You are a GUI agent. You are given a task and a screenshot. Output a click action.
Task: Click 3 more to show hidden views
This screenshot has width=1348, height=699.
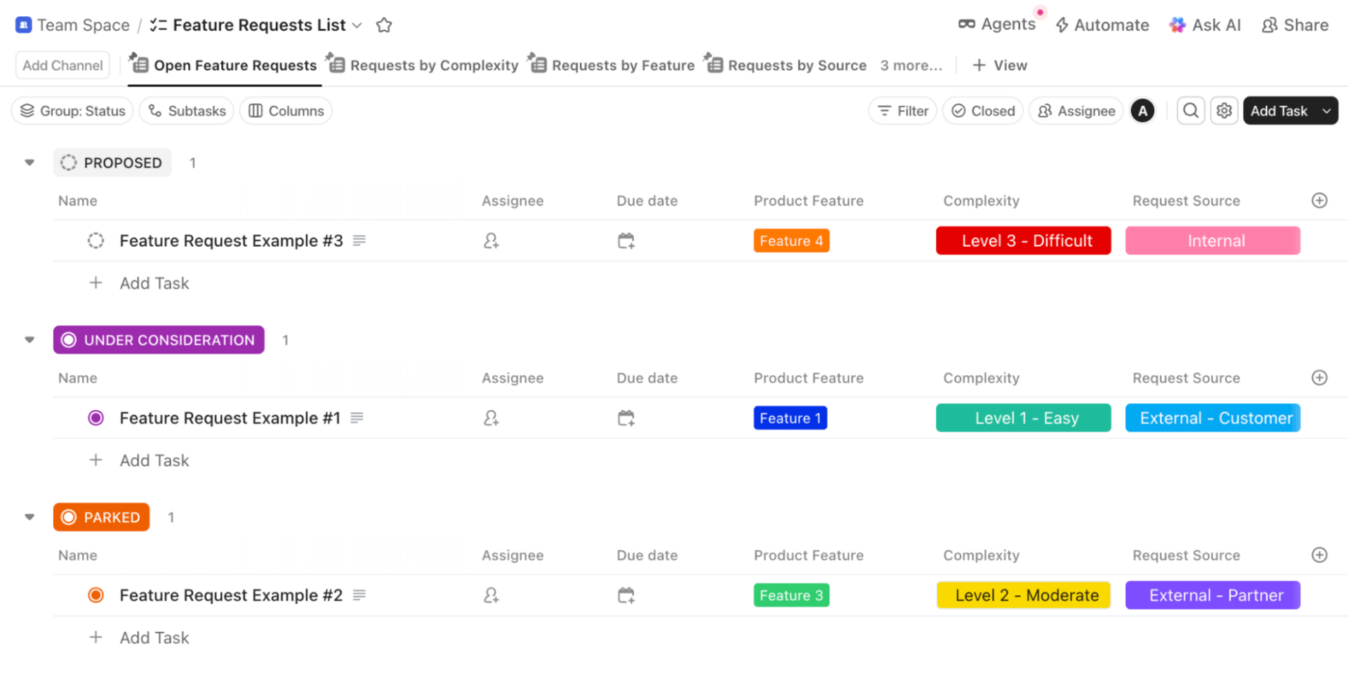pos(911,65)
